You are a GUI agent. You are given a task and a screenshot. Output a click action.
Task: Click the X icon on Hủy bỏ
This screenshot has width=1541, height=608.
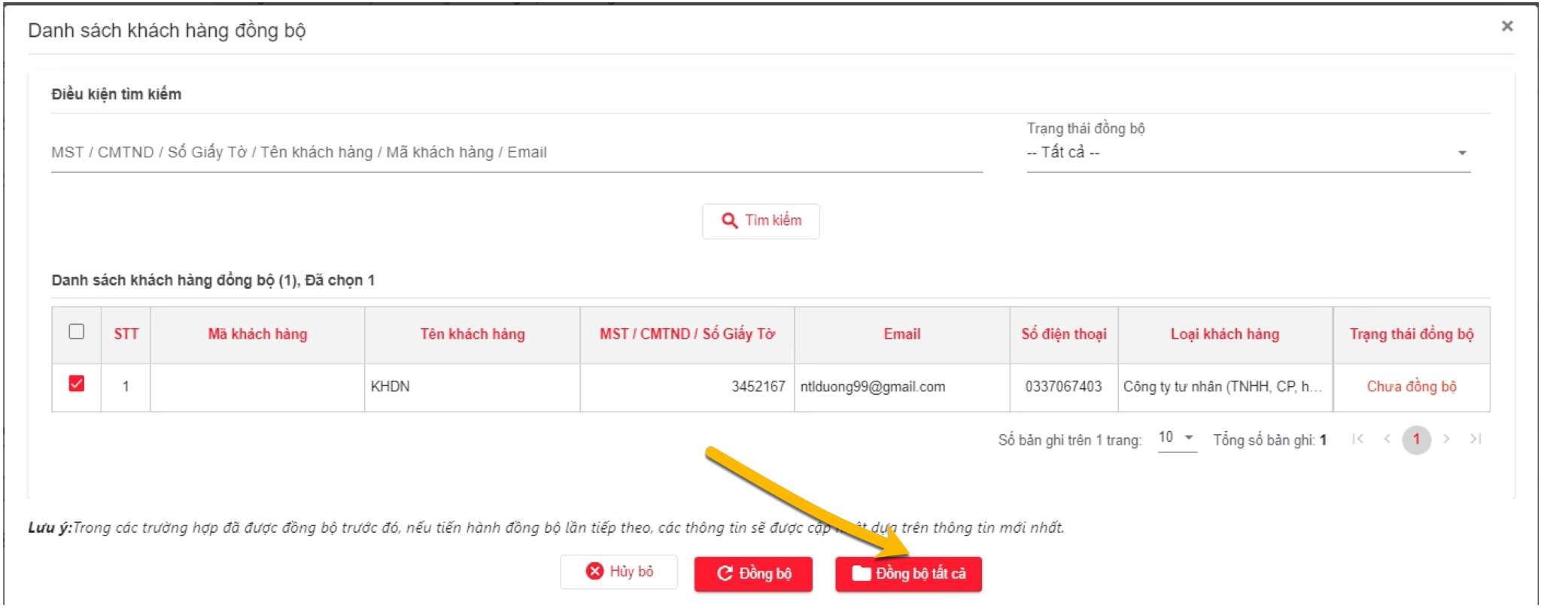[x=594, y=571]
